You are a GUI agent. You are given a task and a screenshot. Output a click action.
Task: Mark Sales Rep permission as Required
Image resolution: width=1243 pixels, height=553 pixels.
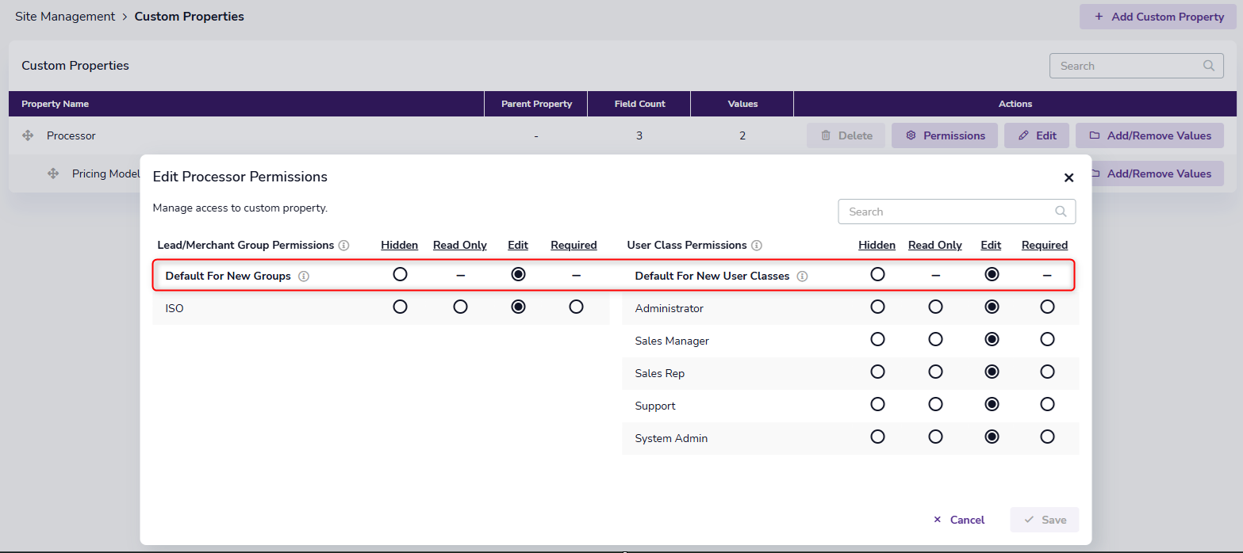(1047, 372)
